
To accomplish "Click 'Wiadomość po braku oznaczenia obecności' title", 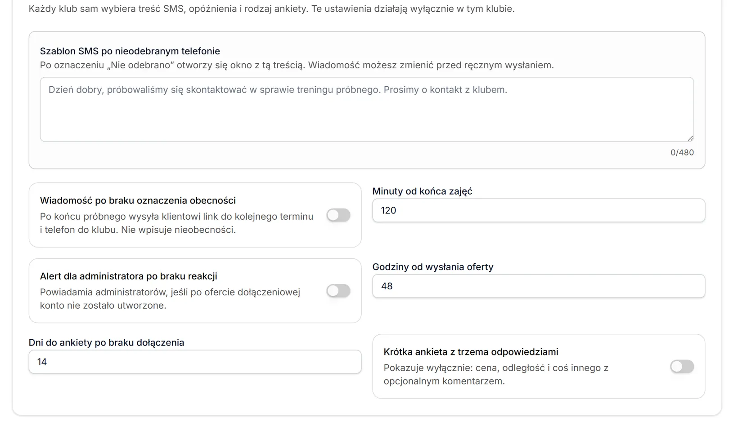I will [138, 200].
